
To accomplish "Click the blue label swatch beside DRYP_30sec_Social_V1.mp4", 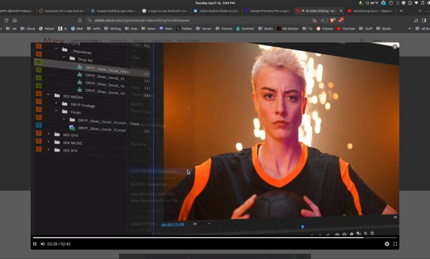I will [39, 125].
